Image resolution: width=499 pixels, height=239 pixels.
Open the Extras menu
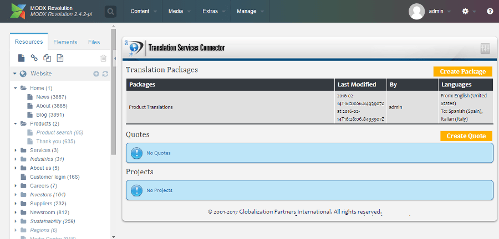pyautogui.click(x=213, y=11)
